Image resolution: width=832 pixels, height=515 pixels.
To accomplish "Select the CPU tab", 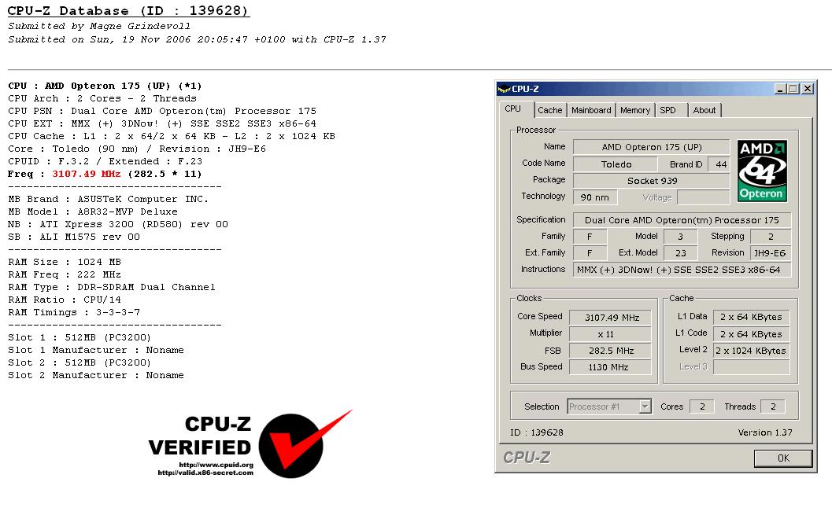I will pos(513,109).
